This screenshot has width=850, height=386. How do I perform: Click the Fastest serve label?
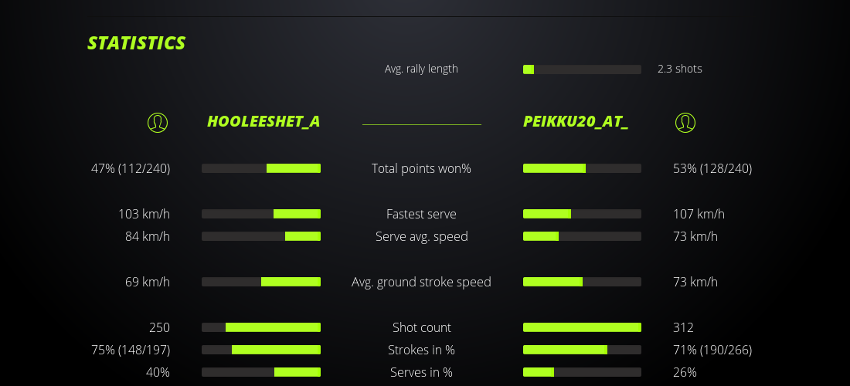pos(421,214)
